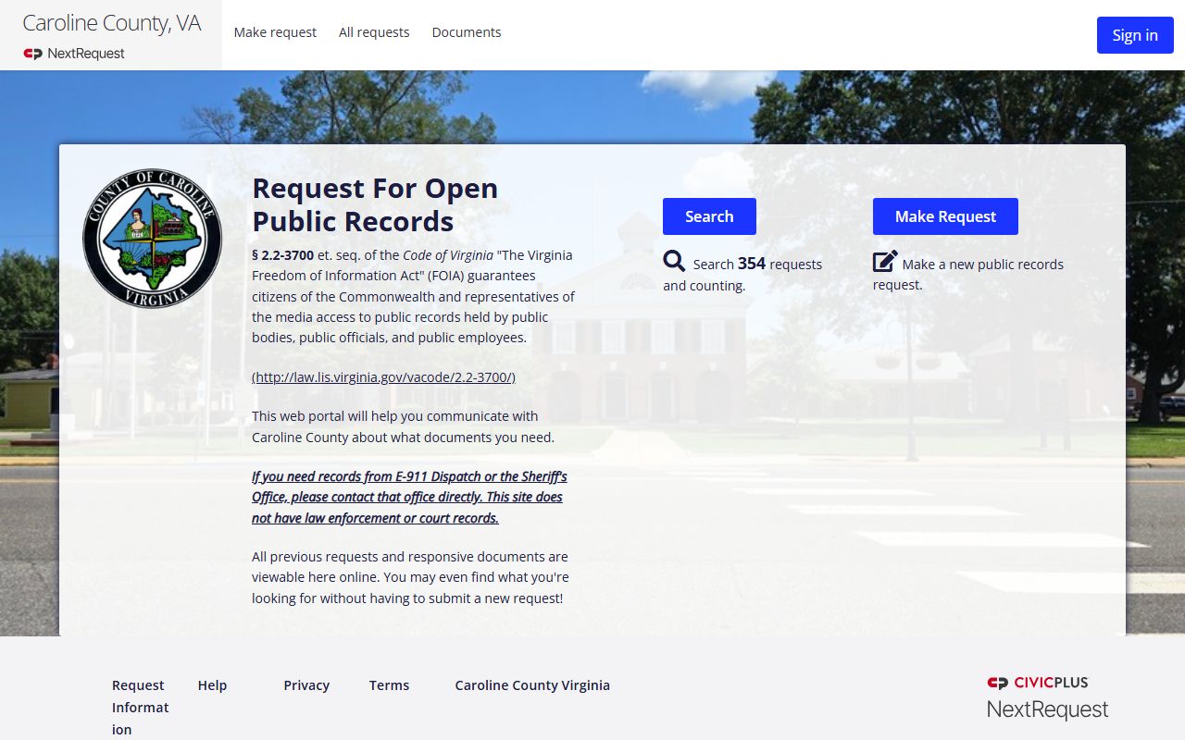
Task: Click the pencil edit icon near Make Request
Action: (x=885, y=262)
